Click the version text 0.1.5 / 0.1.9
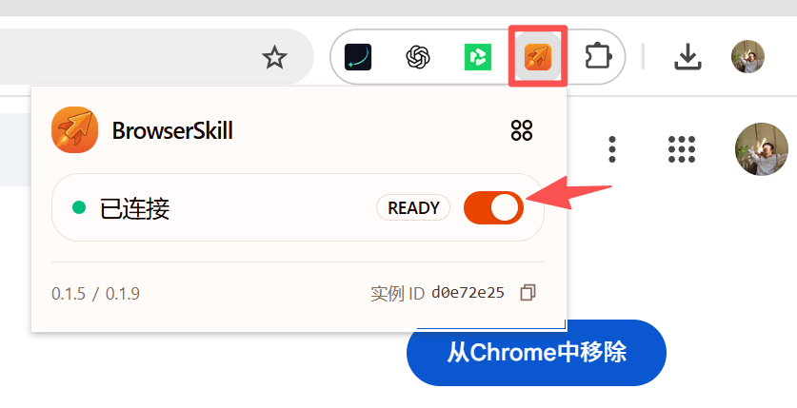Viewport: 797px width, 408px height. (x=95, y=293)
